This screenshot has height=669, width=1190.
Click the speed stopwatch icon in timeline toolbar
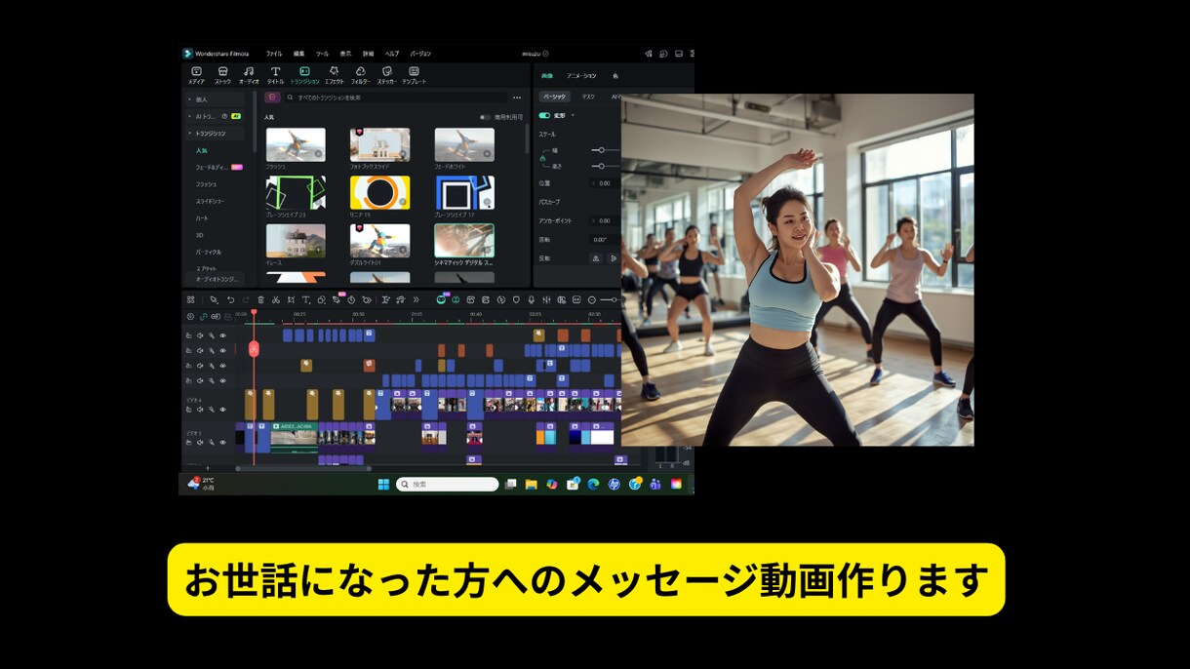351,299
